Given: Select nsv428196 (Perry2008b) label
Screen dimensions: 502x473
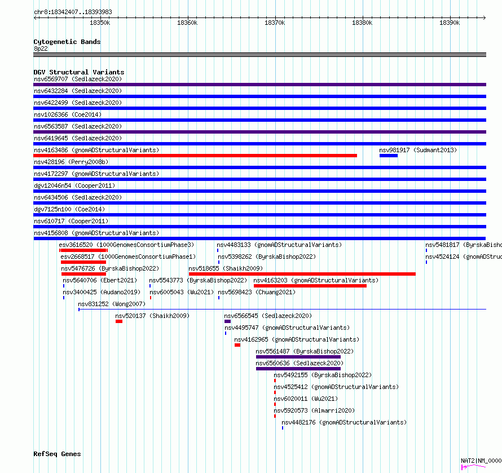Looking at the screenshot, I should pos(71,162).
